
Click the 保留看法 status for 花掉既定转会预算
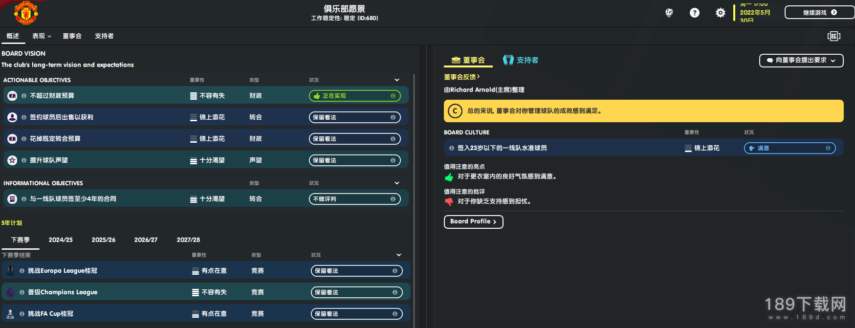[x=355, y=139]
